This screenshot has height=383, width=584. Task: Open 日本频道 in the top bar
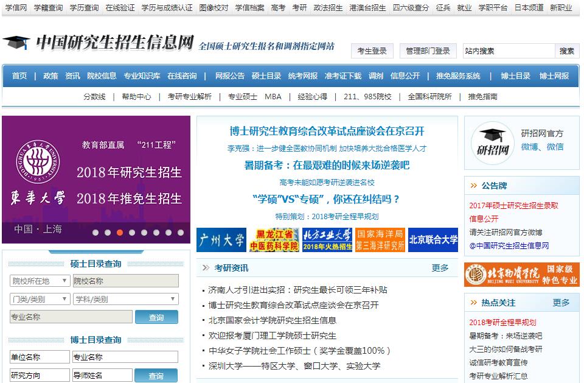pyautogui.click(x=529, y=7)
